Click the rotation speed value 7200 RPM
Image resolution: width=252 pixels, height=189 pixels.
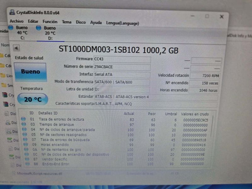(x=204, y=76)
